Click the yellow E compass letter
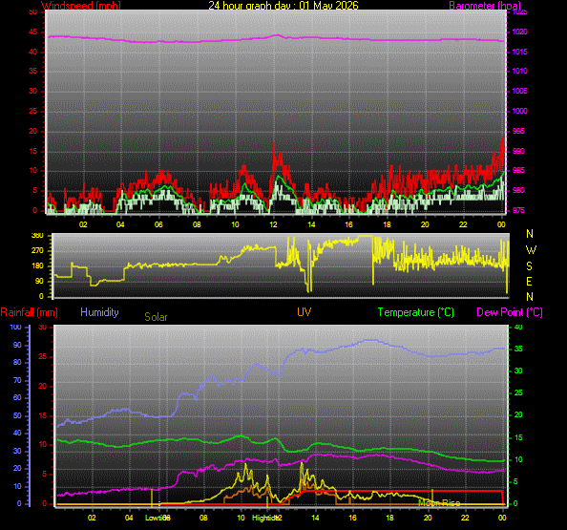Image resolution: width=567 pixels, height=530 pixels. (x=530, y=282)
